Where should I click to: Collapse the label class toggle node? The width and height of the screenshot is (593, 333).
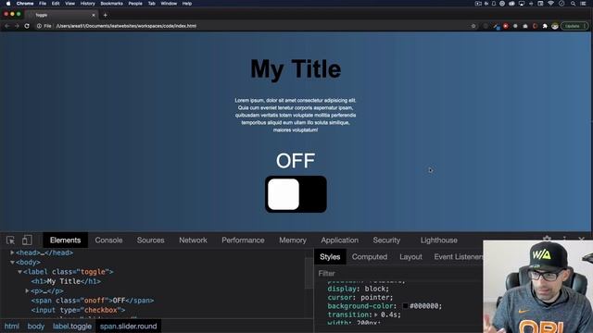click(x=19, y=272)
